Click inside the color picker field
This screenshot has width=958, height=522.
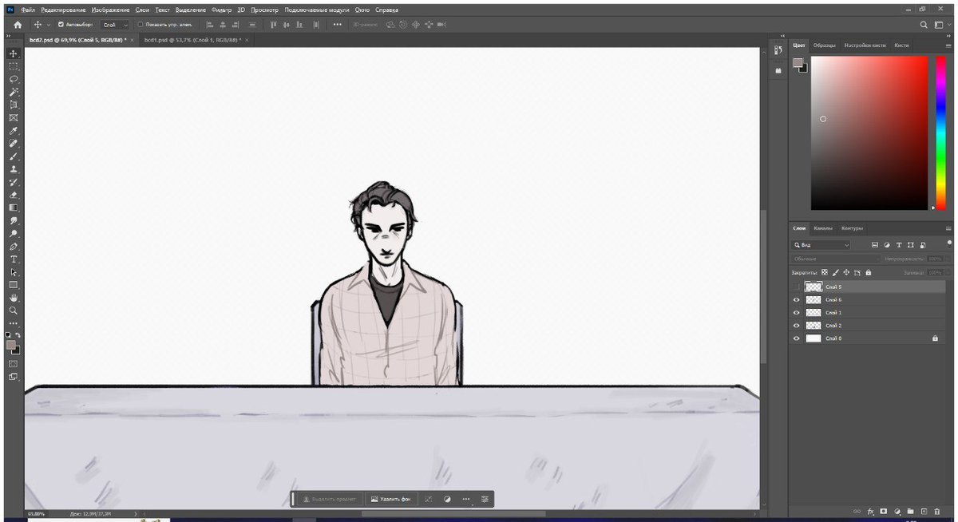coord(869,132)
